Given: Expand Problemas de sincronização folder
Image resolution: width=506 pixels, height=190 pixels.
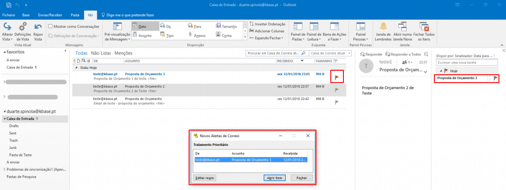Looking at the screenshot, I should 4,169.
